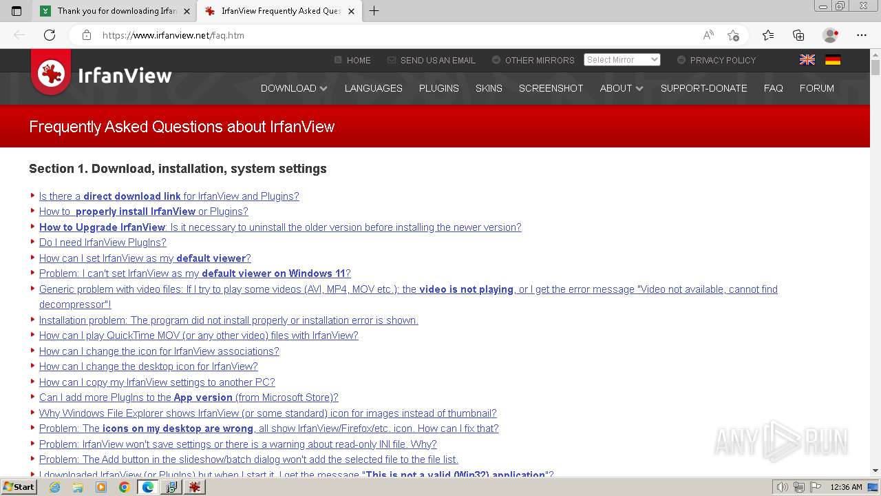This screenshot has height=496, width=881.
Task: Open Chrome from the taskbar
Action: click(x=124, y=487)
